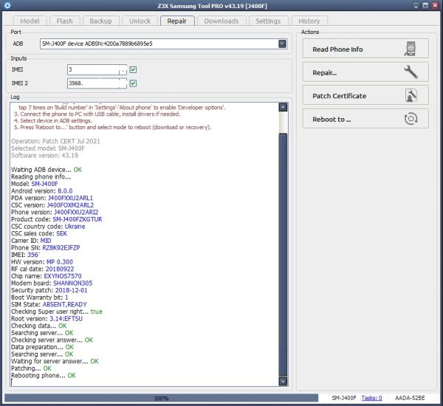Click the wrench icon on the Repair button
The width and height of the screenshot is (443, 406).
[411, 72]
